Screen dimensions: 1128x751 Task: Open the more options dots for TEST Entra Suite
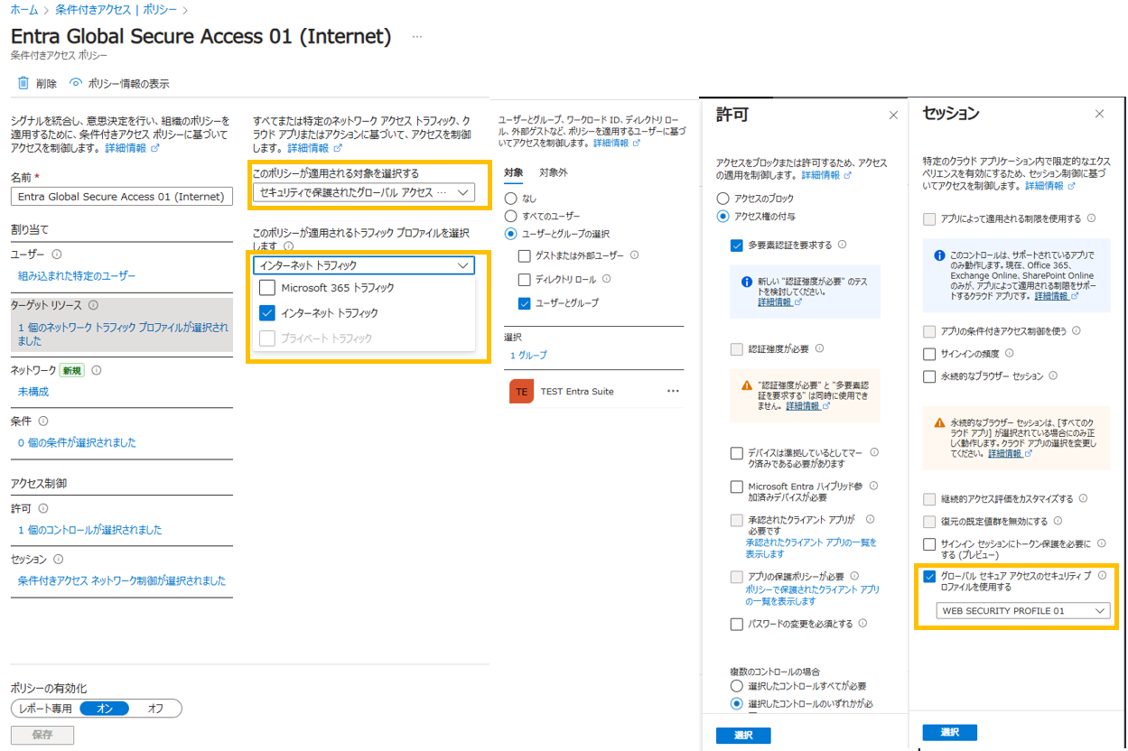672,391
